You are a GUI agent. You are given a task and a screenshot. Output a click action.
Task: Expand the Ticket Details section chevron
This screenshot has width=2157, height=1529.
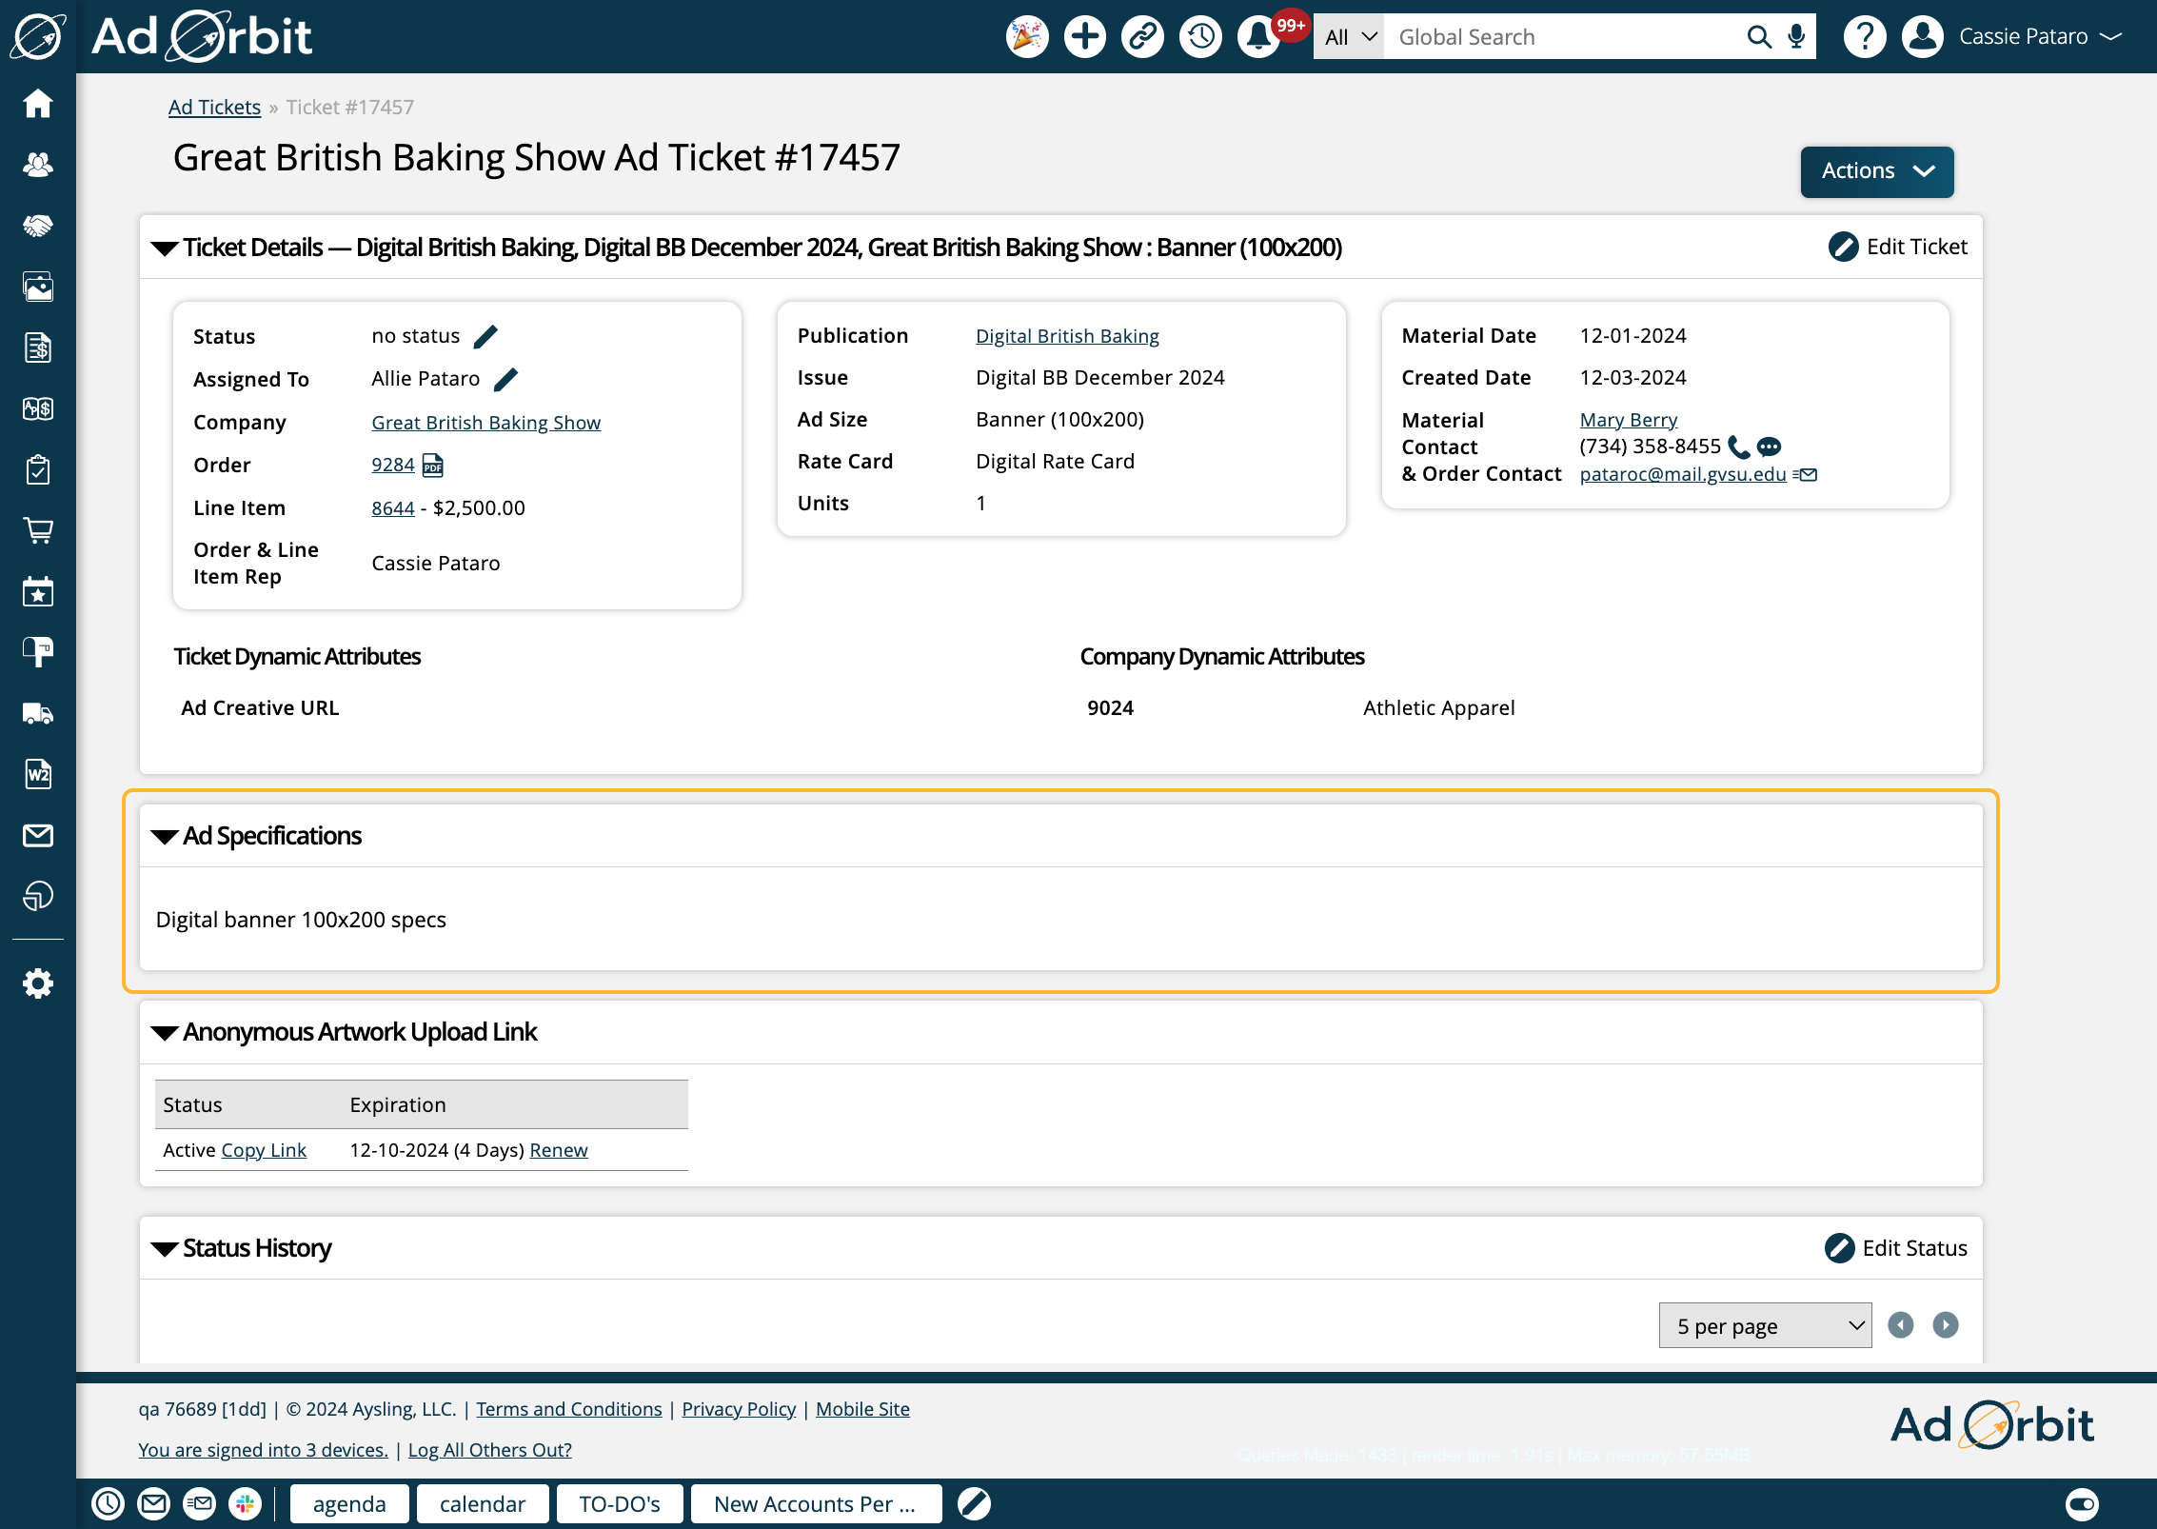(x=162, y=248)
